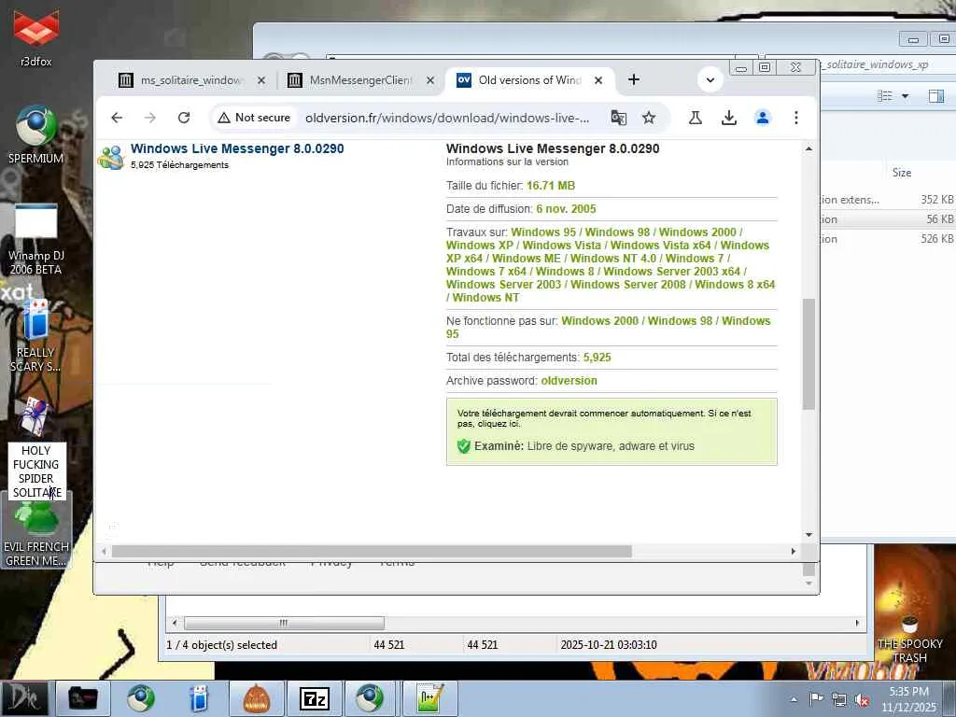Image resolution: width=956 pixels, height=717 pixels.
Task: Open REALLY SCARY S... desktop icon
Action: [x=36, y=335]
